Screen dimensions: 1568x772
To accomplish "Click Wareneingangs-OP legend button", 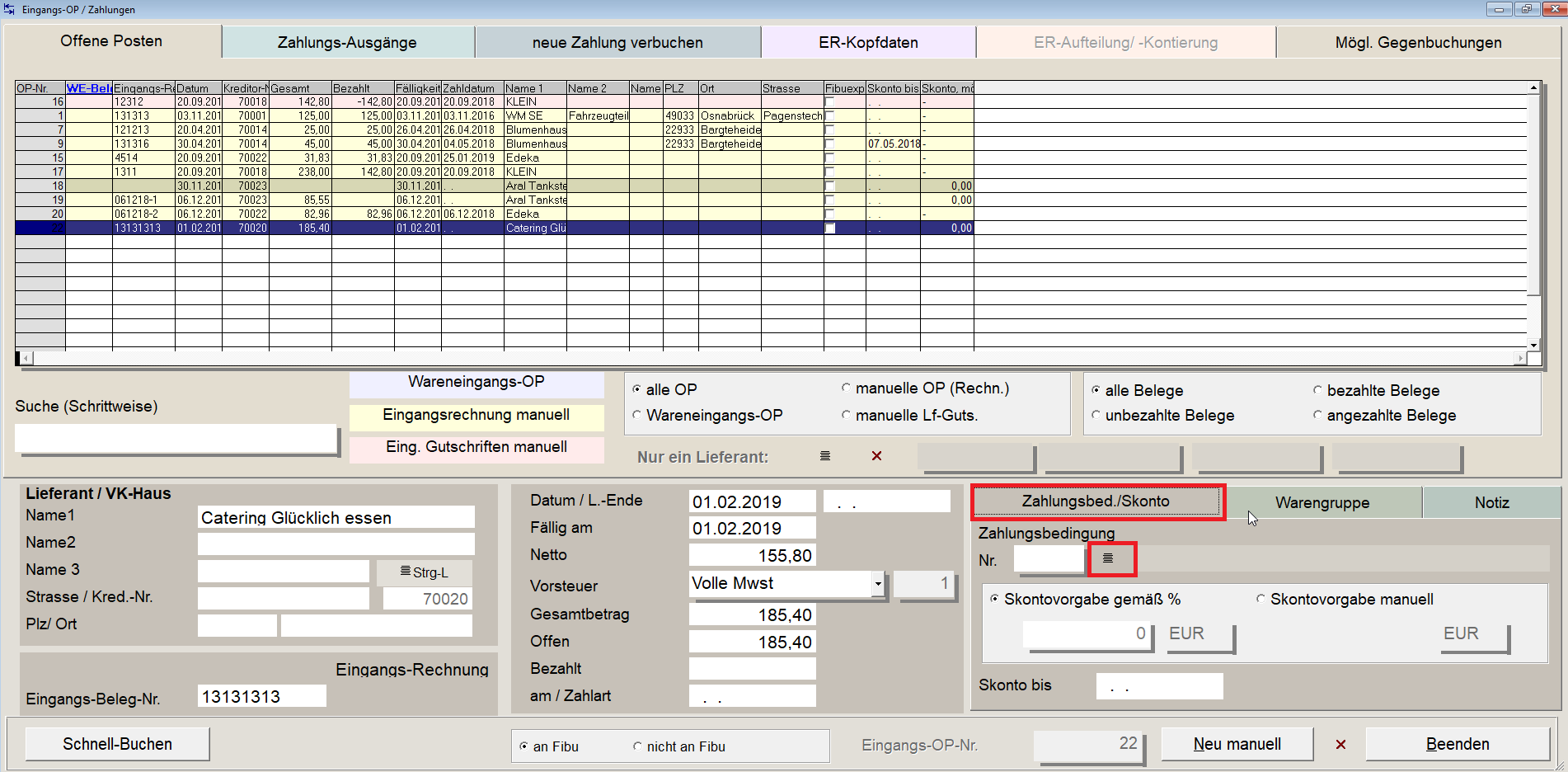I will 477,384.
